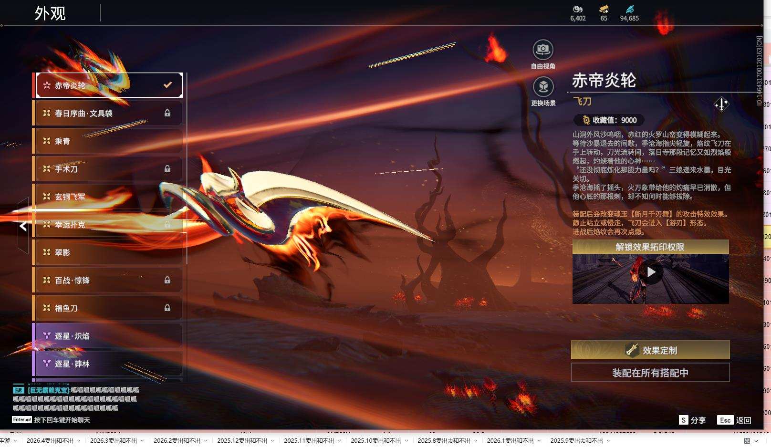
Task: Switch to the 2025.9卖出去和不出 tab
Action: coord(577,441)
